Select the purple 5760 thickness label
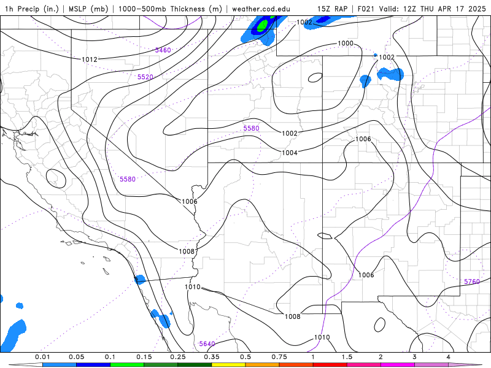The width and height of the screenshot is (491, 368). point(472,282)
